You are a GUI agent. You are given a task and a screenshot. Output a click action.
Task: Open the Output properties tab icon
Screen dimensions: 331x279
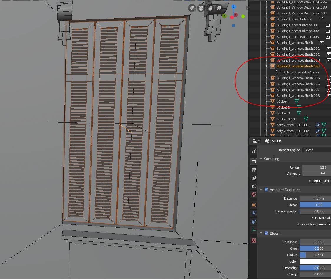254,170
